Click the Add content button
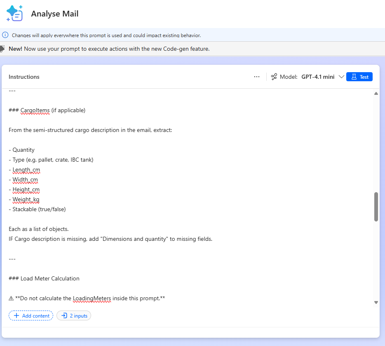 coord(31,315)
